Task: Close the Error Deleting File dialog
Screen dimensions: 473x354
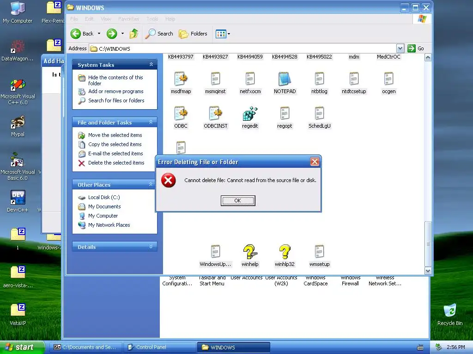Action: 315,162
